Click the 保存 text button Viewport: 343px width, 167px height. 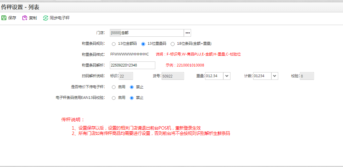click(x=12, y=18)
